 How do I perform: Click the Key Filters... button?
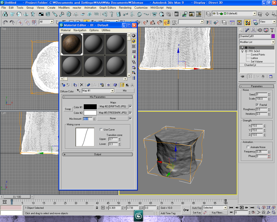[218, 213]
